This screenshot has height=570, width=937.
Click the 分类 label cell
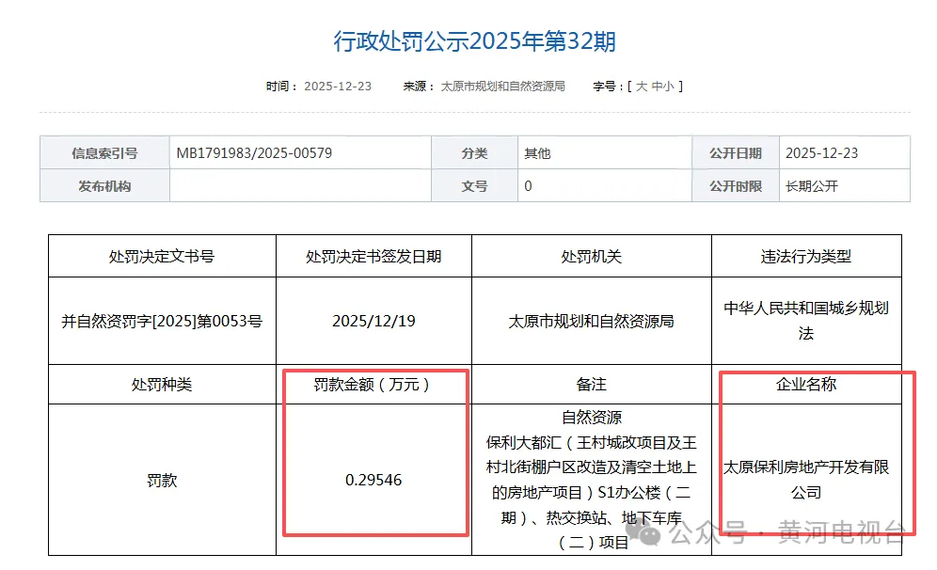(474, 153)
